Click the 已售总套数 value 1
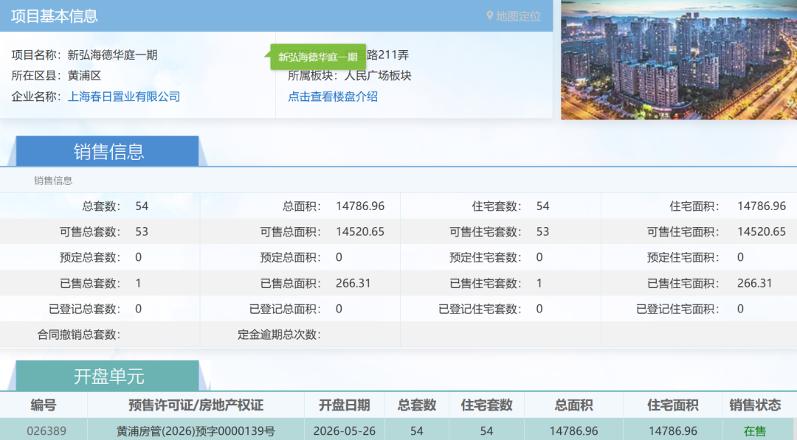 (x=138, y=283)
